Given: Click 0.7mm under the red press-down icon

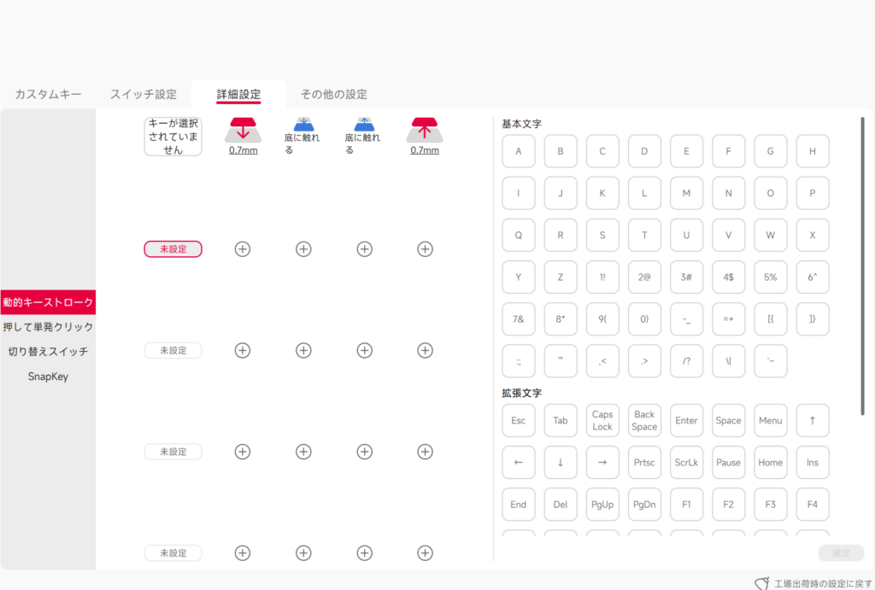Looking at the screenshot, I should [x=243, y=150].
